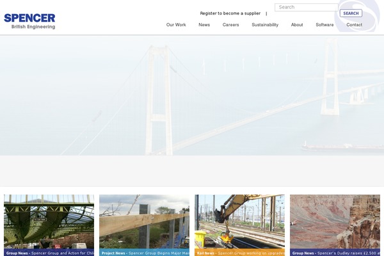The height and width of the screenshot is (256, 384).
Task: Click the Search button
Action: pyautogui.click(x=351, y=13)
